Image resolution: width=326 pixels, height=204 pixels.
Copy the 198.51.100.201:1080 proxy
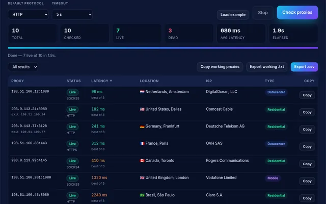[x=307, y=181]
